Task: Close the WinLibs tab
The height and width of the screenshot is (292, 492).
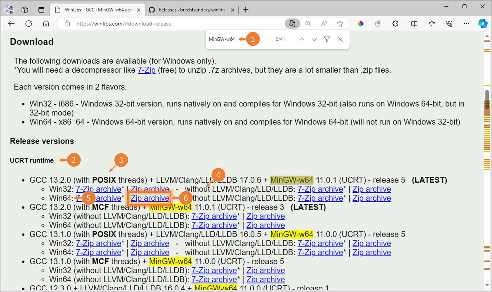Action: coord(139,10)
